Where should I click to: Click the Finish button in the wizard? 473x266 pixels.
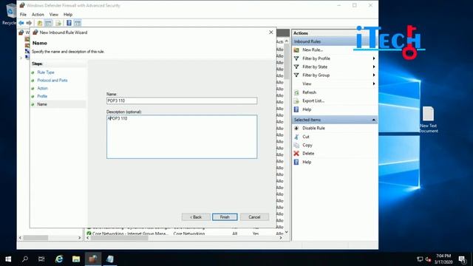(225, 216)
